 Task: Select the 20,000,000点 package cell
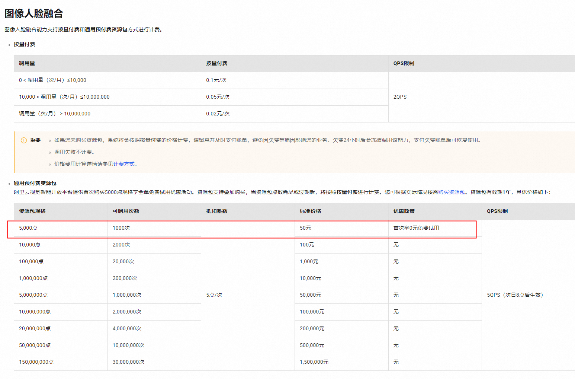point(61,329)
